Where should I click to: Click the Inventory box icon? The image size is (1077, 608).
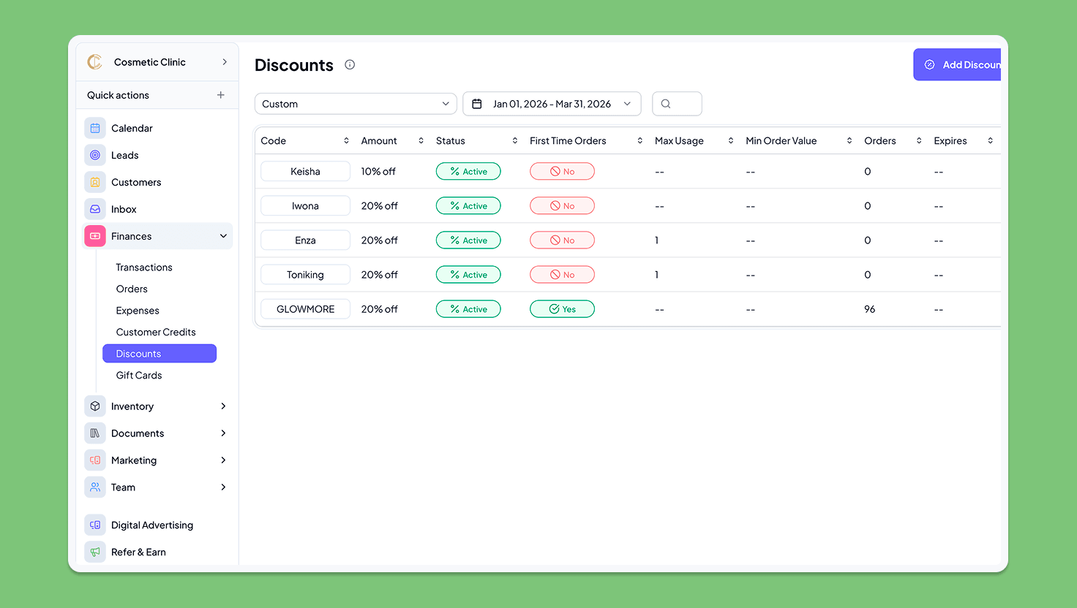[95, 406]
